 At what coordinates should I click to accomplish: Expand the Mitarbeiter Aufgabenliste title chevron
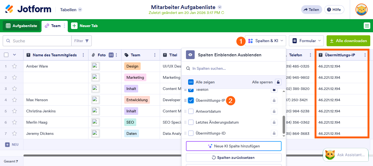pyautogui.click(x=220, y=7)
